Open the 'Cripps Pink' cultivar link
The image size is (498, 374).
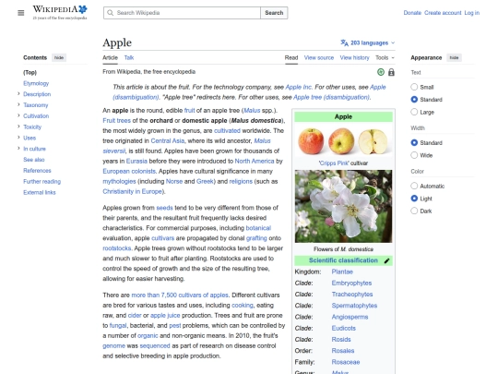point(334,163)
